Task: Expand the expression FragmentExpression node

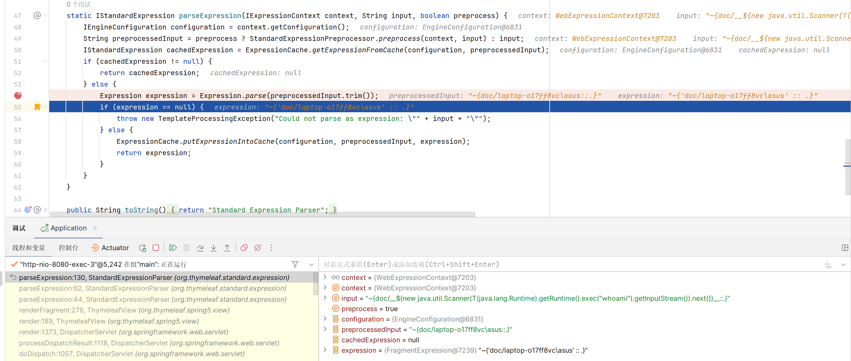Action: point(325,350)
